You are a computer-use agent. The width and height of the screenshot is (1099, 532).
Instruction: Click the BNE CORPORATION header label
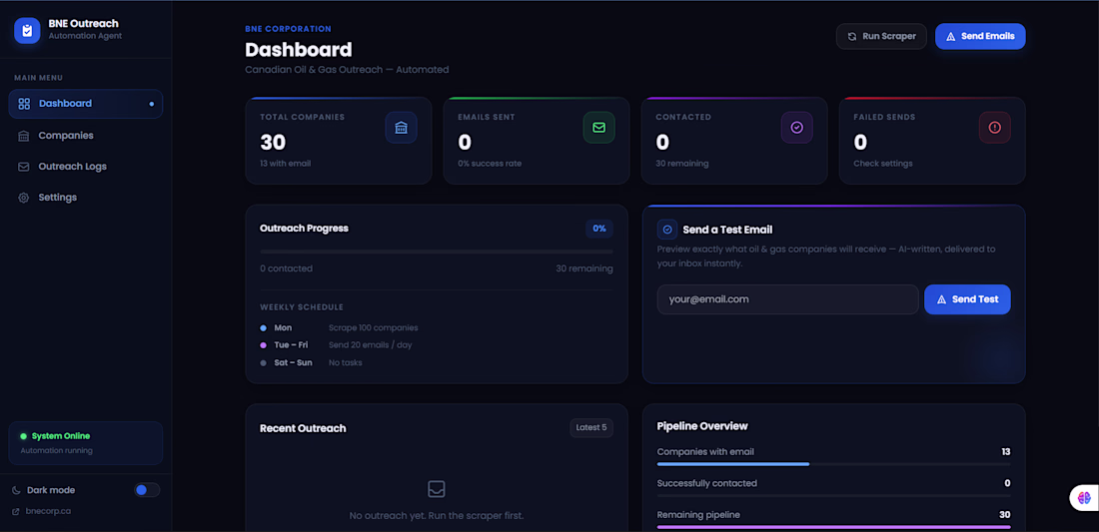coord(288,29)
